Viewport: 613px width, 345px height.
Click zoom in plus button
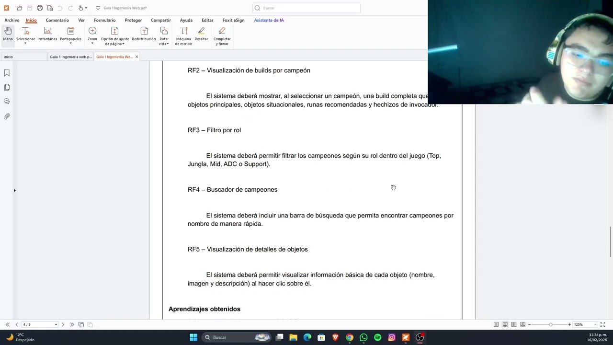point(569,324)
